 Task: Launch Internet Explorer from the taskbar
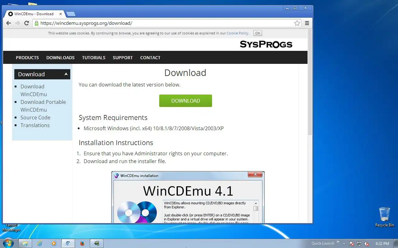40,243
